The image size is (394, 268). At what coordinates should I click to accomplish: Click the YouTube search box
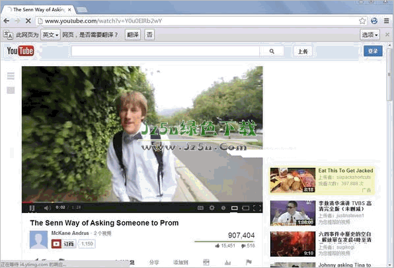click(165, 52)
